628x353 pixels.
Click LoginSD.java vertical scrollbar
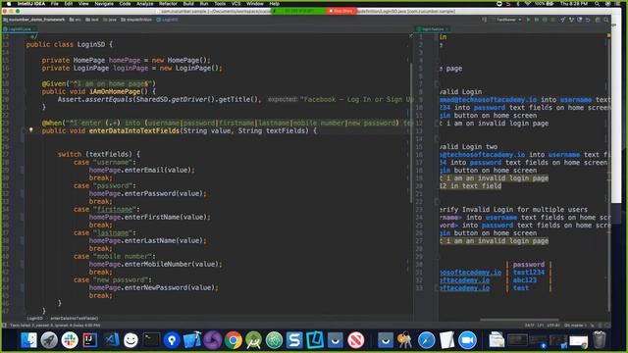coord(410,132)
